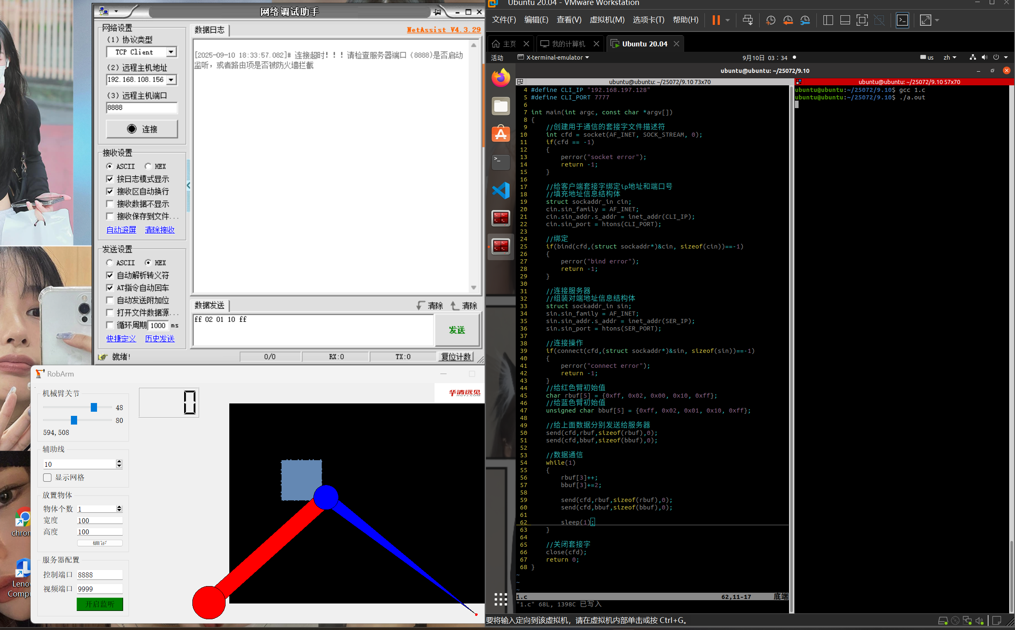Show applications grid in Ubuntu dock
Viewport: 1015px width, 630px height.
click(500, 599)
